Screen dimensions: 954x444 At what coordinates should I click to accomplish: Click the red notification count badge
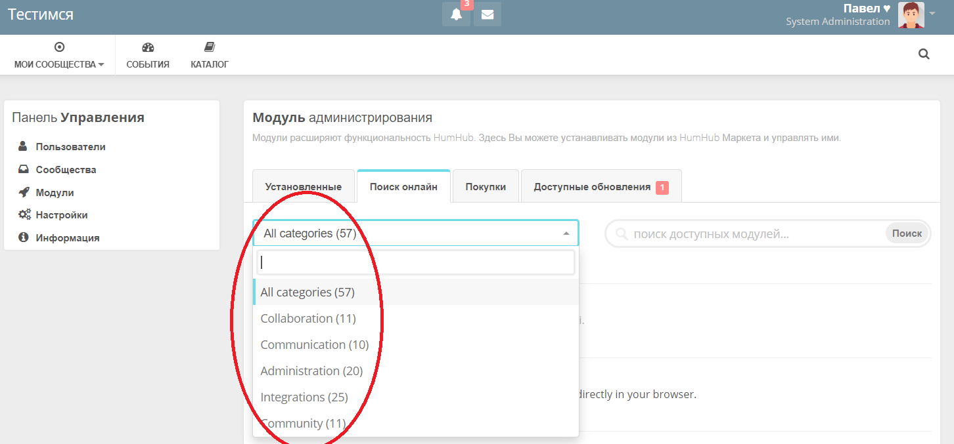tap(467, 4)
